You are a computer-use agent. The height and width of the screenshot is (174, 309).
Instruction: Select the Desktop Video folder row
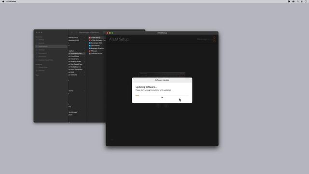tap(77, 61)
